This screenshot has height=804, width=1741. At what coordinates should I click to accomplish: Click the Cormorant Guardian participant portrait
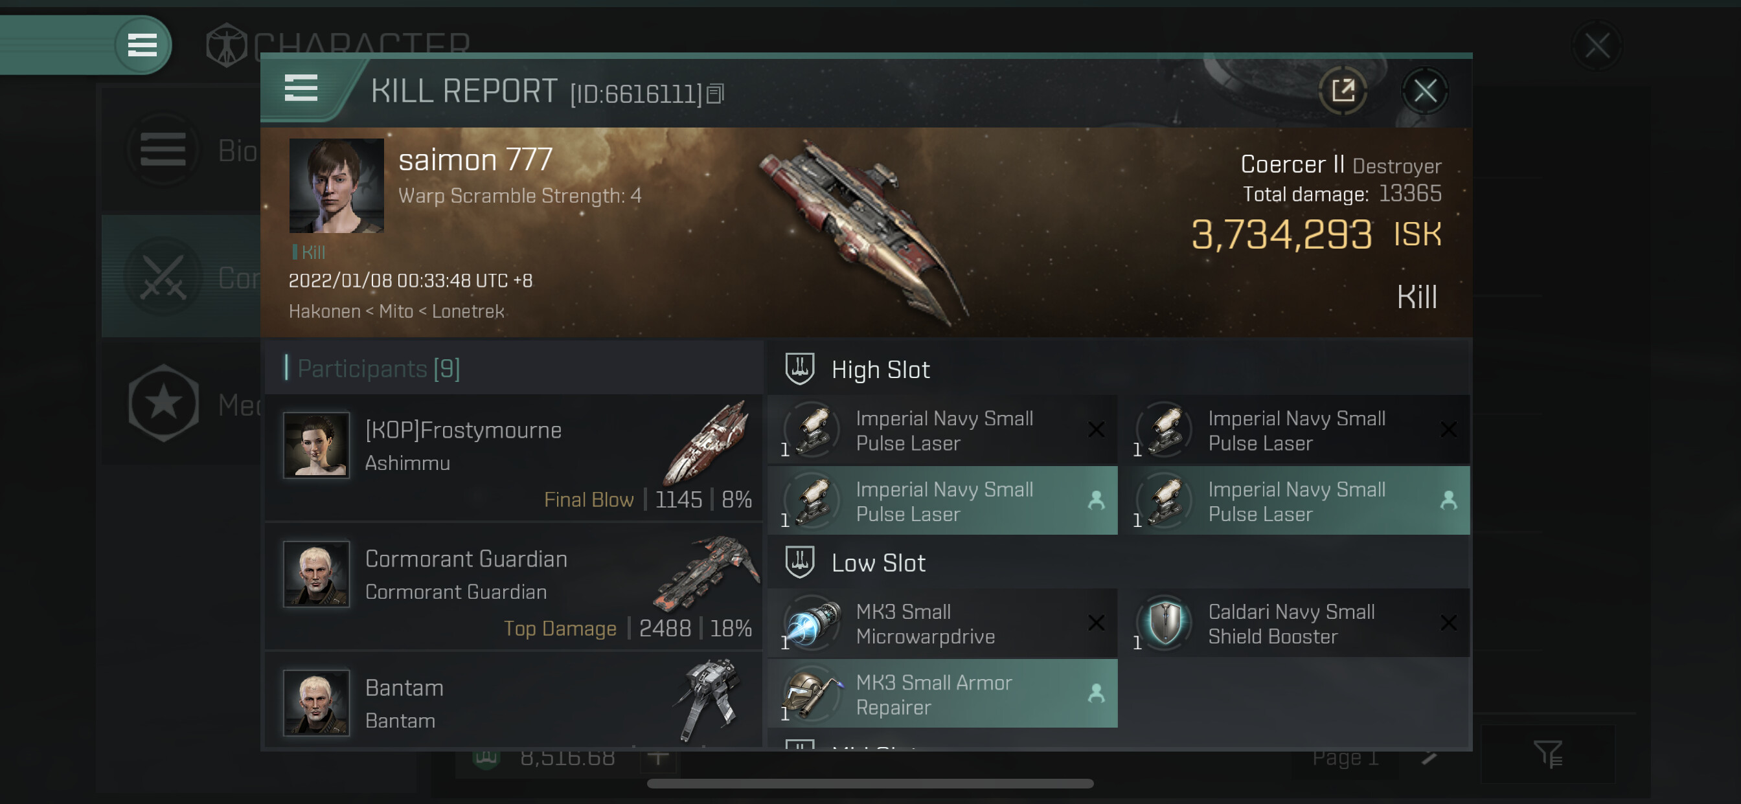point(315,574)
